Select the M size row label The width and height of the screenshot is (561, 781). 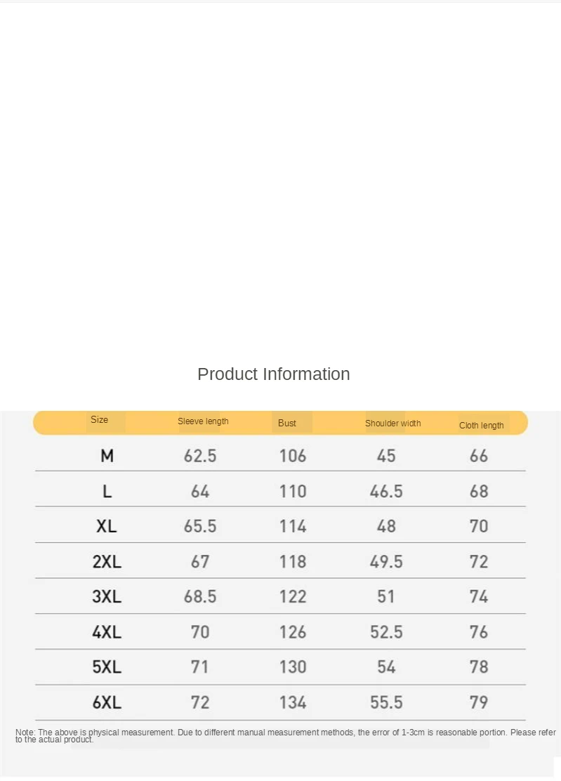[x=107, y=457]
